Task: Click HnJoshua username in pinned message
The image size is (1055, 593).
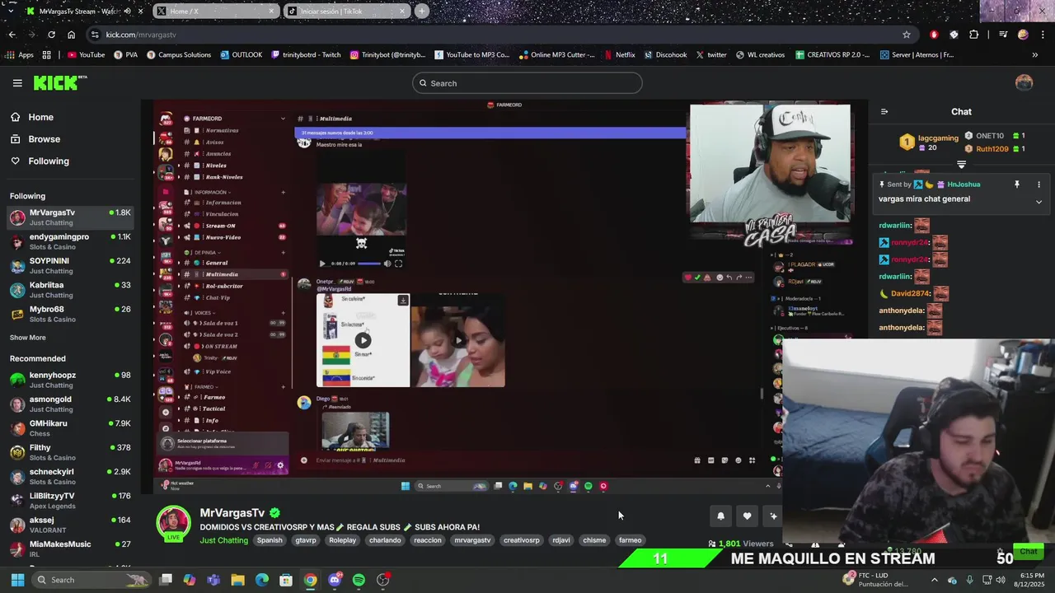Action: click(964, 184)
